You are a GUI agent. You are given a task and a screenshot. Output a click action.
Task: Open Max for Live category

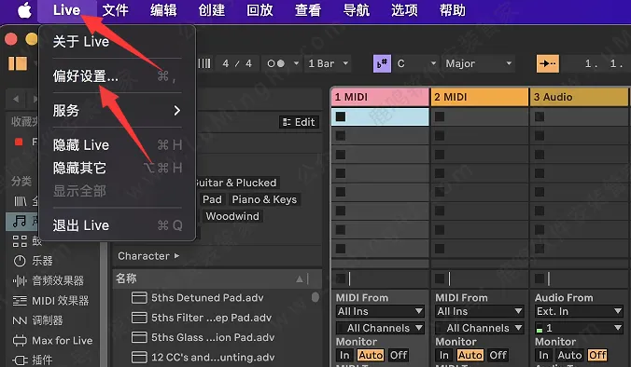click(52, 341)
